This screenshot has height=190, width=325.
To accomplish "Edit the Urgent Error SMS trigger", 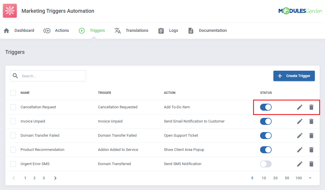I will click(x=300, y=164).
